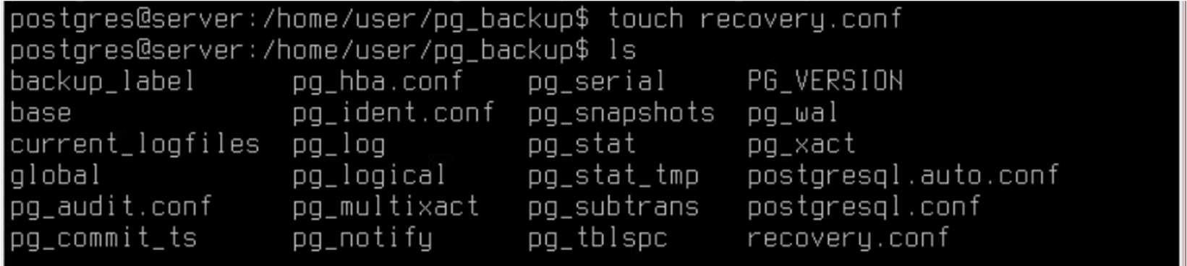1187x266 pixels.
Task: Select the pg_multixact entry
Action: click(386, 207)
